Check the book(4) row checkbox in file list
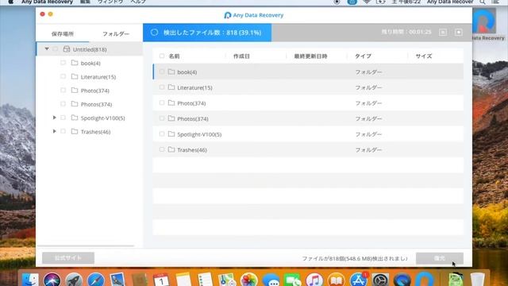Image resolution: width=508 pixels, height=286 pixels. coord(162,71)
